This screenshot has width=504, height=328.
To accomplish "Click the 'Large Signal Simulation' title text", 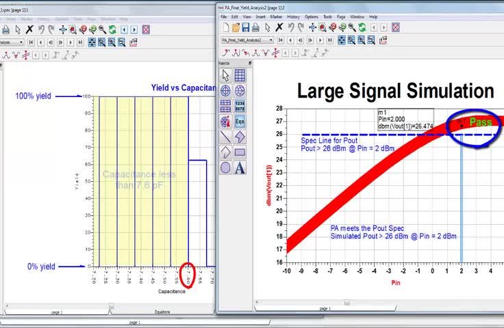I will 395,91.
